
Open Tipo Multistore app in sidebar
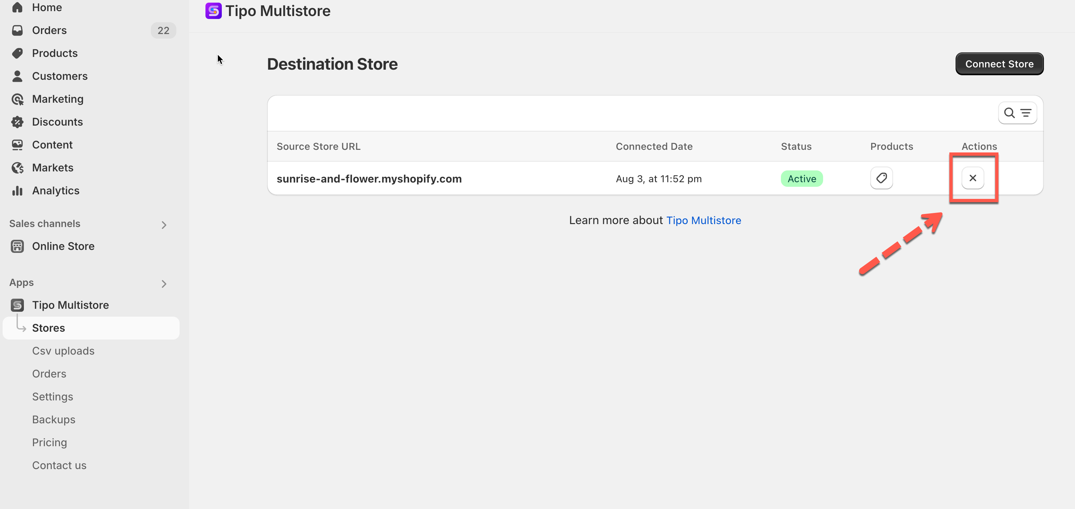[x=70, y=305]
